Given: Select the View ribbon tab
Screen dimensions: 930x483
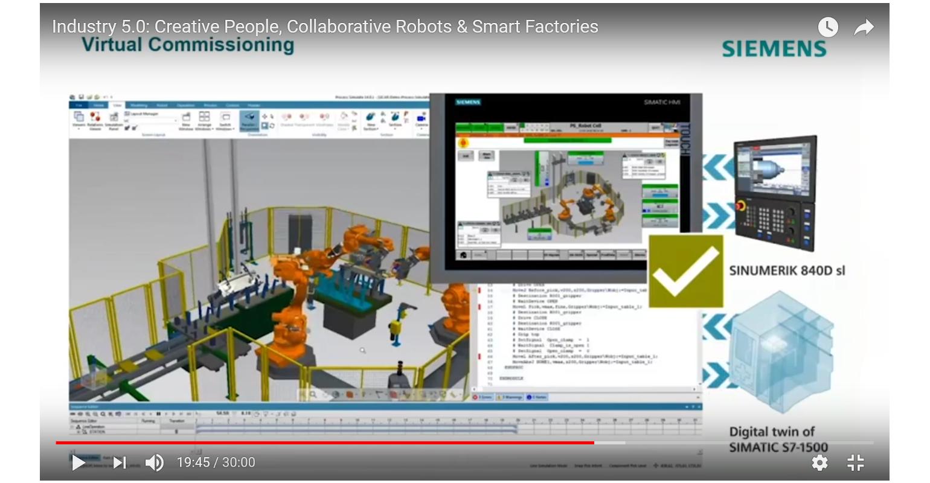Looking at the screenshot, I should pyautogui.click(x=117, y=105).
